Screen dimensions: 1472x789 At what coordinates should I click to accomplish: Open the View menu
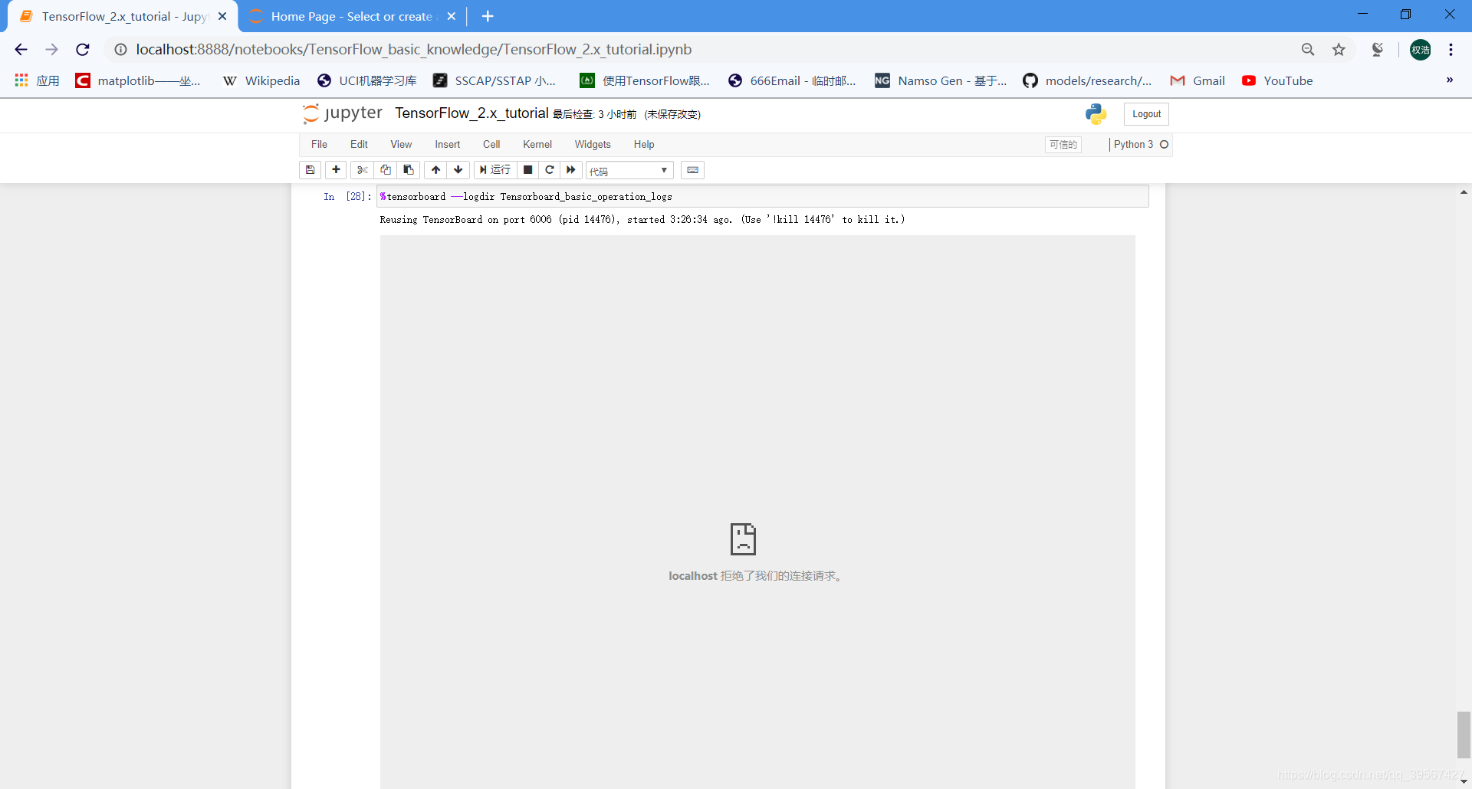(401, 145)
